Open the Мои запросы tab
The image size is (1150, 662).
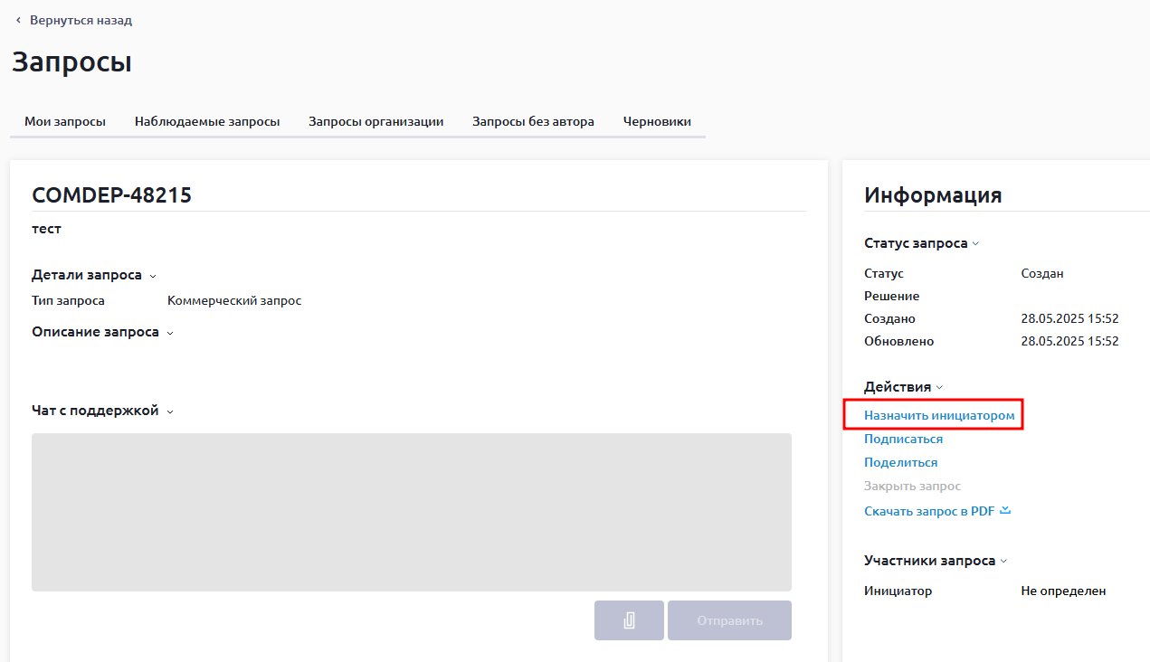point(65,121)
